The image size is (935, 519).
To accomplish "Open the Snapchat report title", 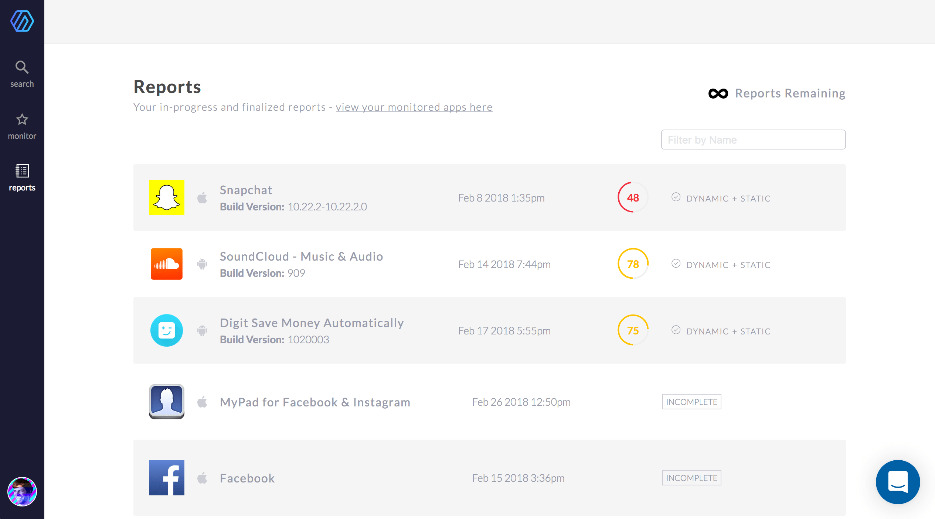I will pyautogui.click(x=246, y=190).
